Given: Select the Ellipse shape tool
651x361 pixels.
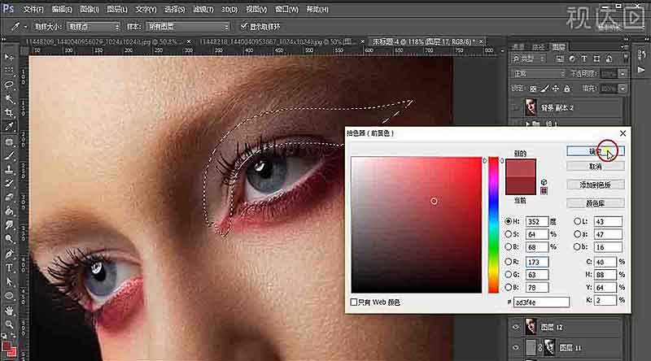Looking at the screenshot, I should (x=9, y=296).
